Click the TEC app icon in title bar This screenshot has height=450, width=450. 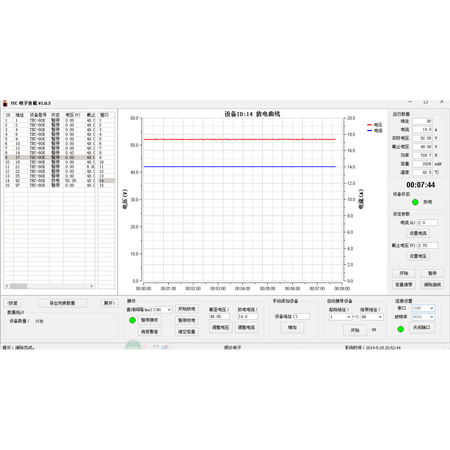click(x=5, y=103)
